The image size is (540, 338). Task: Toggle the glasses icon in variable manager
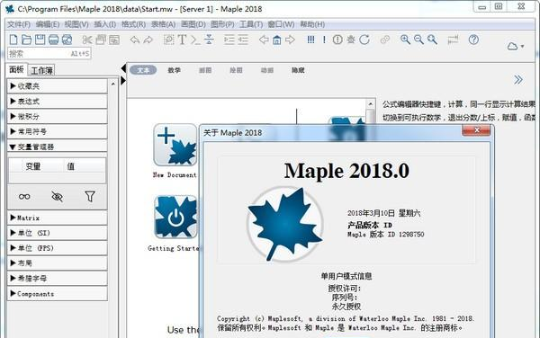tap(24, 197)
